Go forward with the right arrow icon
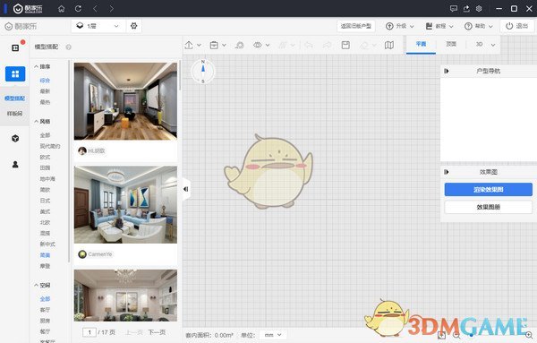This screenshot has width=537, height=343. point(112,9)
